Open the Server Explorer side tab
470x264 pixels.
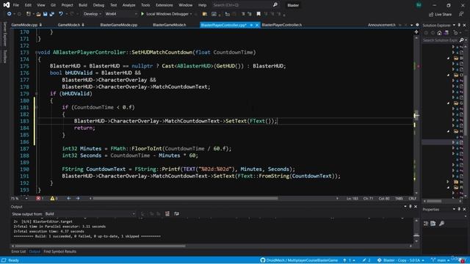coord(4,34)
